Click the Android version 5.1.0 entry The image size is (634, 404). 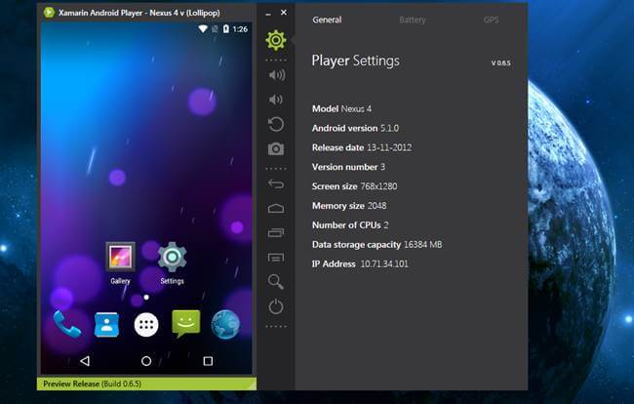355,128
